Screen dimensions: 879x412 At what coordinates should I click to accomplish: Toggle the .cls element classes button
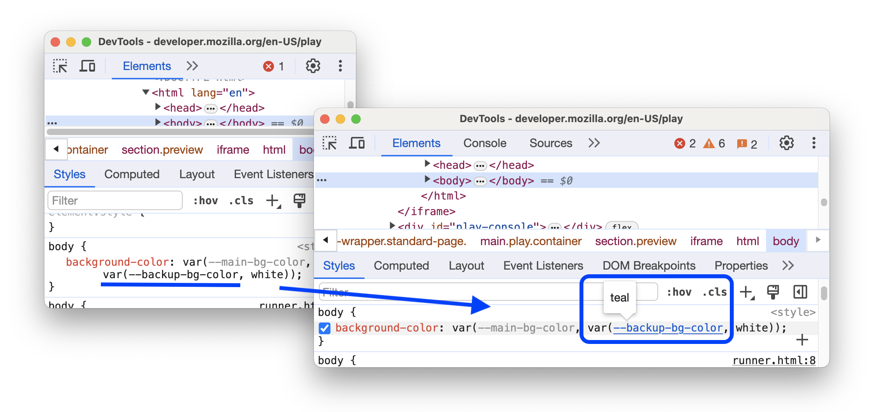pyautogui.click(x=715, y=292)
